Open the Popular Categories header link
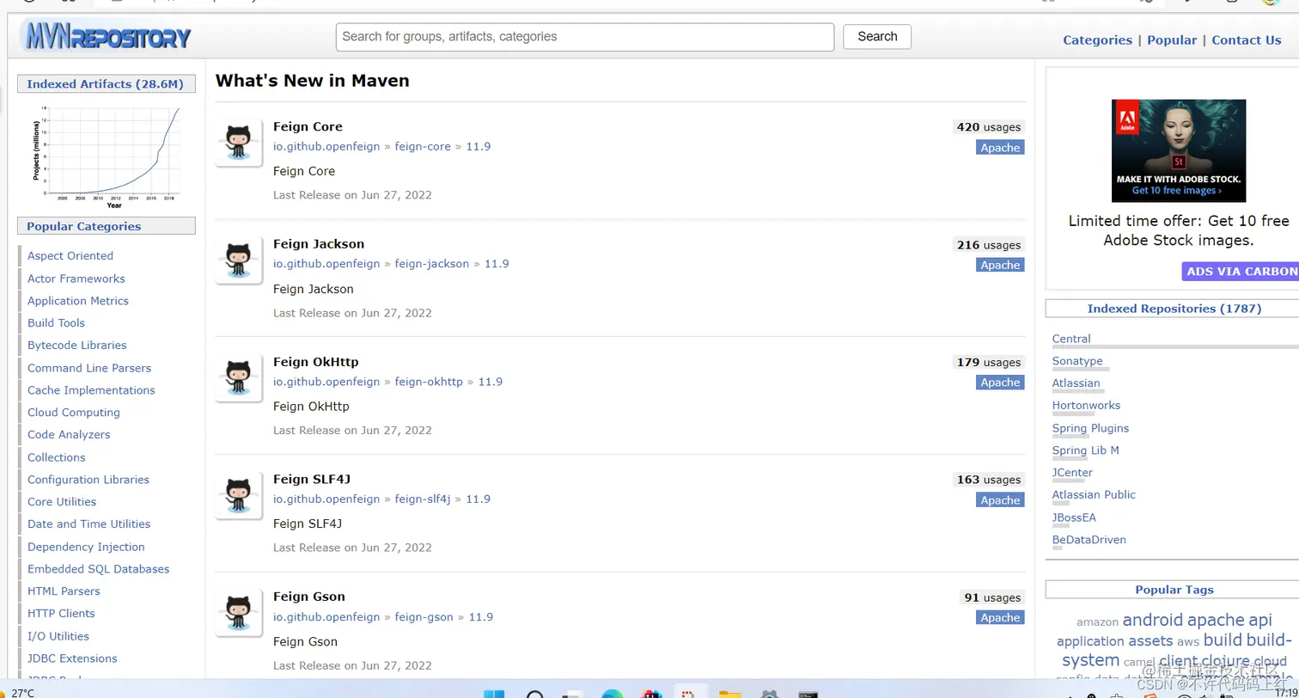 (83, 226)
